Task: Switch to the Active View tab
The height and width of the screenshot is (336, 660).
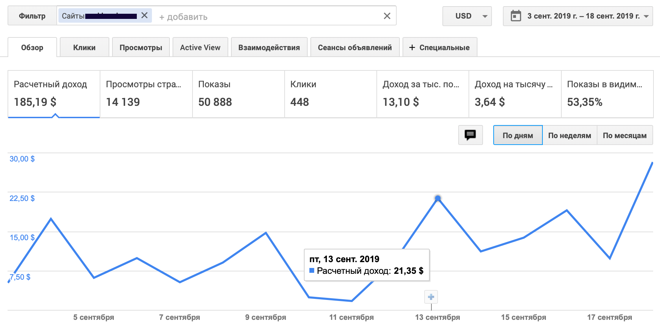Action: [200, 47]
